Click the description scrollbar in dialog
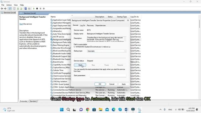 (x=125, y=39)
